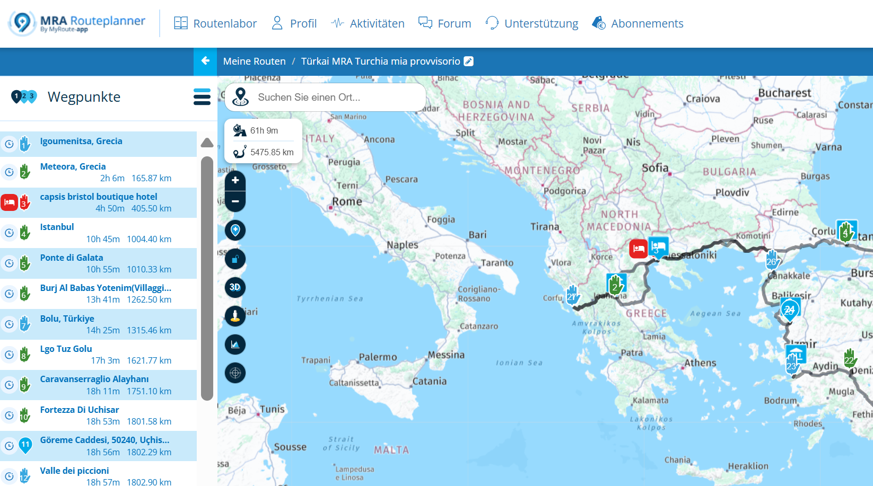Toggle clock icon for Istanbul waypoint
This screenshot has width=873, height=486.
click(9, 233)
